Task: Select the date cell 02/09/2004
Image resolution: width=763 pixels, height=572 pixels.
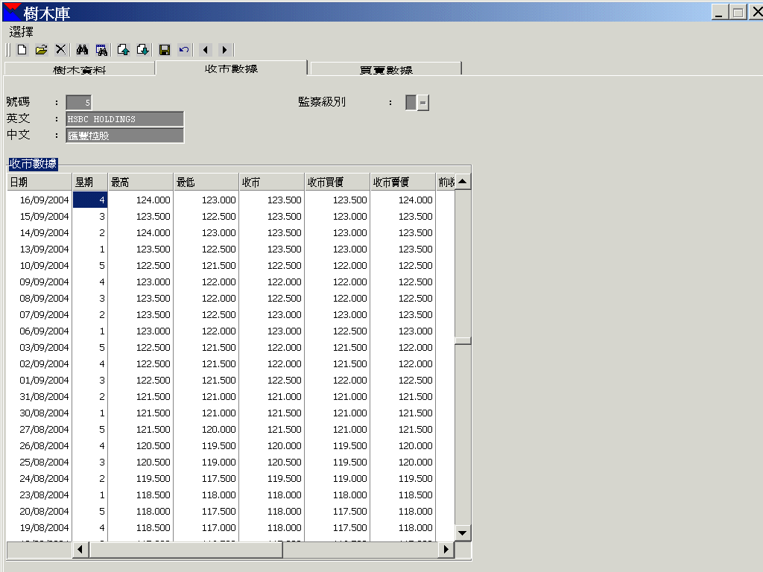Action: 39,363
